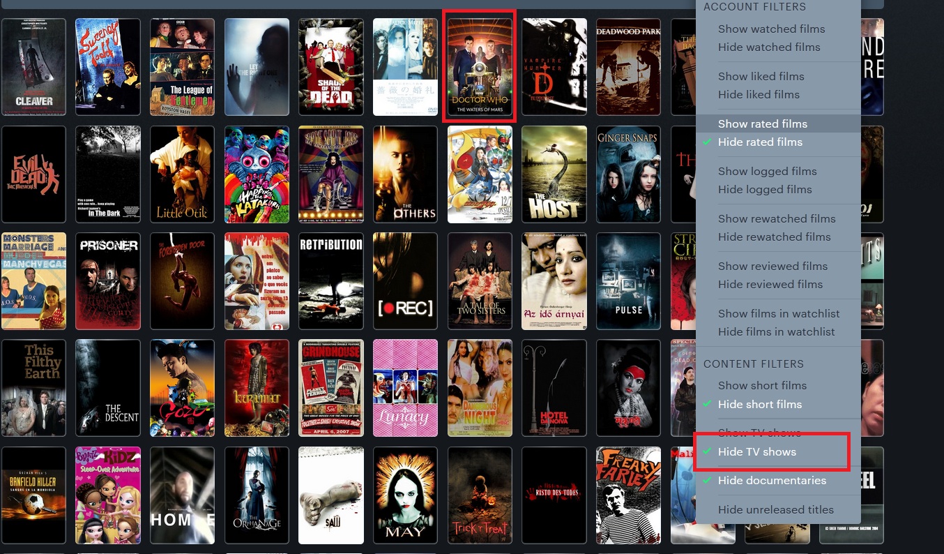Open The Forbidden Door poster
The height and width of the screenshot is (554, 944).
tap(182, 281)
